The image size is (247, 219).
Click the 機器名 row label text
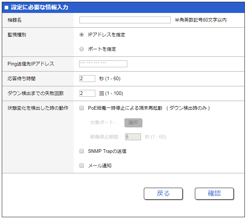tap(15, 20)
